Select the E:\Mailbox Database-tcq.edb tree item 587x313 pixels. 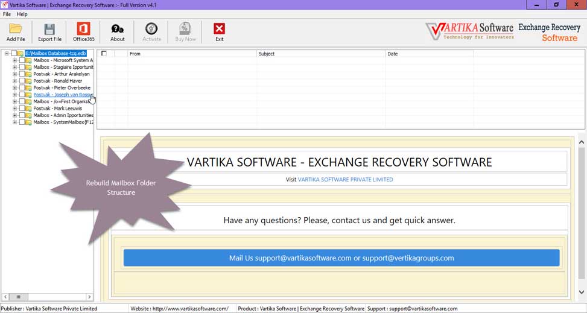[x=56, y=54]
